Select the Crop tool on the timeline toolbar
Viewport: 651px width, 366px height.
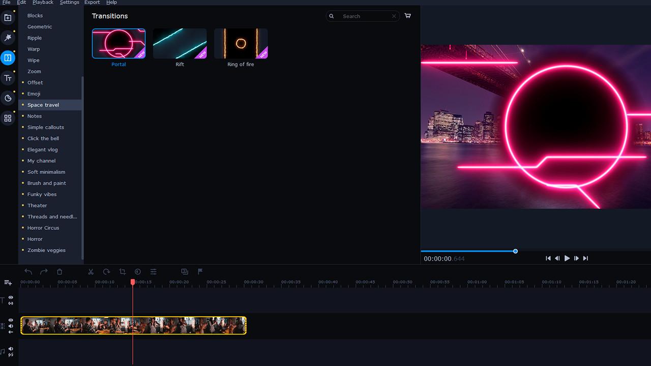[122, 272]
